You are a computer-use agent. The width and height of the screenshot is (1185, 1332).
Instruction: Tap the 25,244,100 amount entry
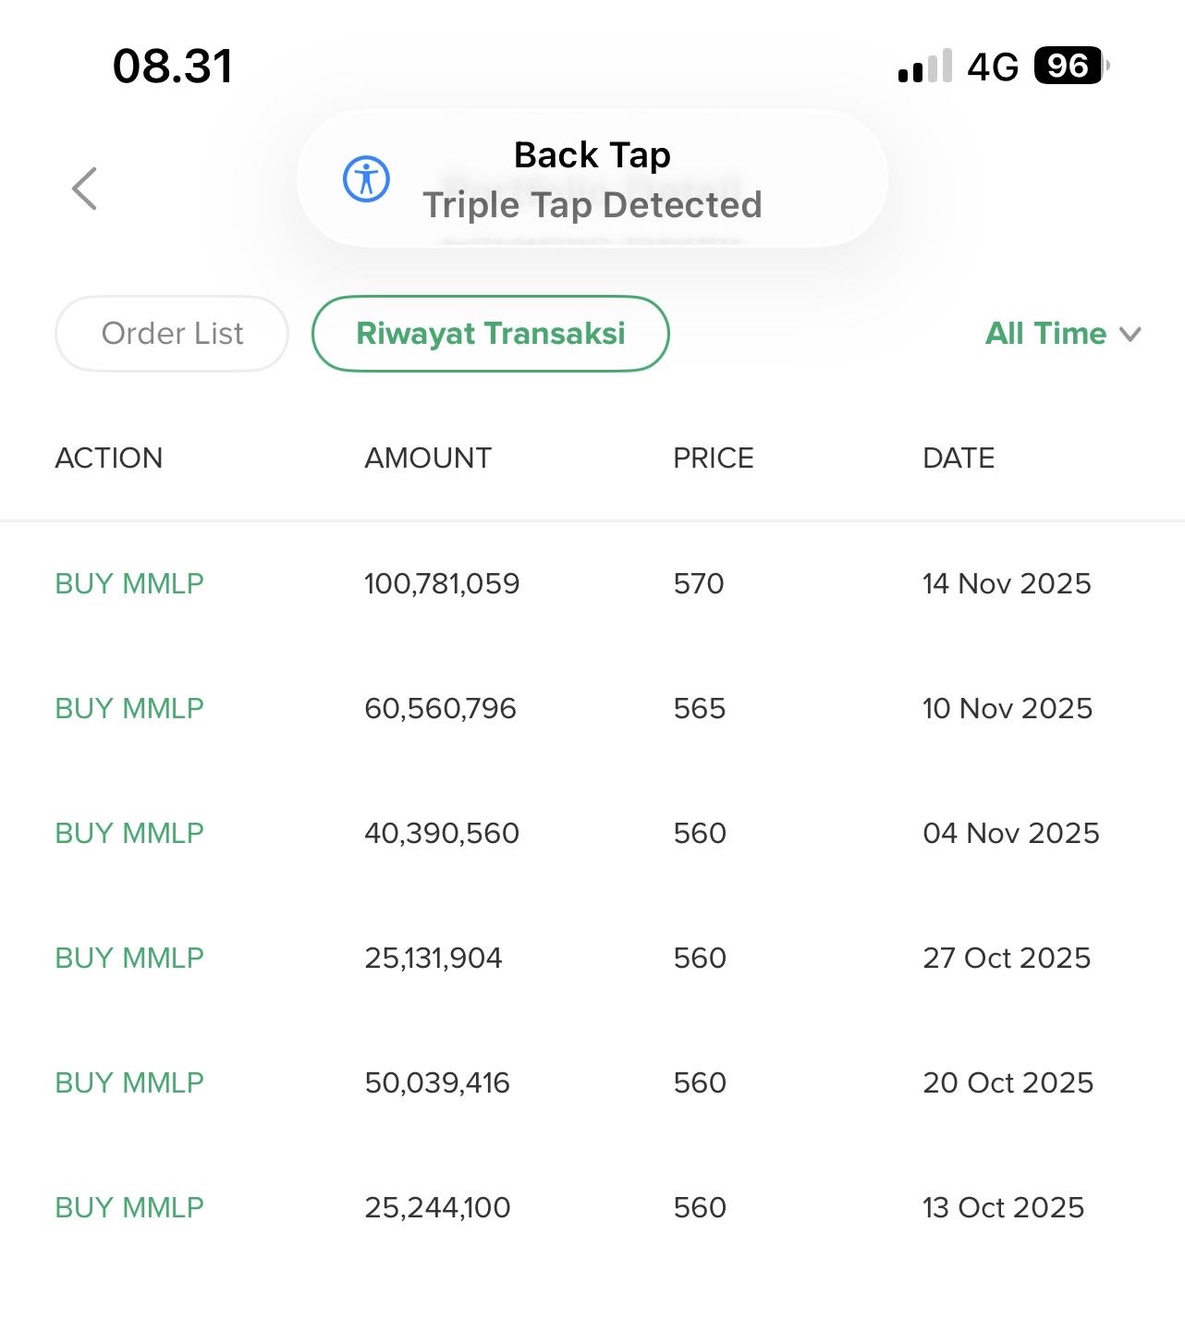pyautogui.click(x=437, y=1207)
